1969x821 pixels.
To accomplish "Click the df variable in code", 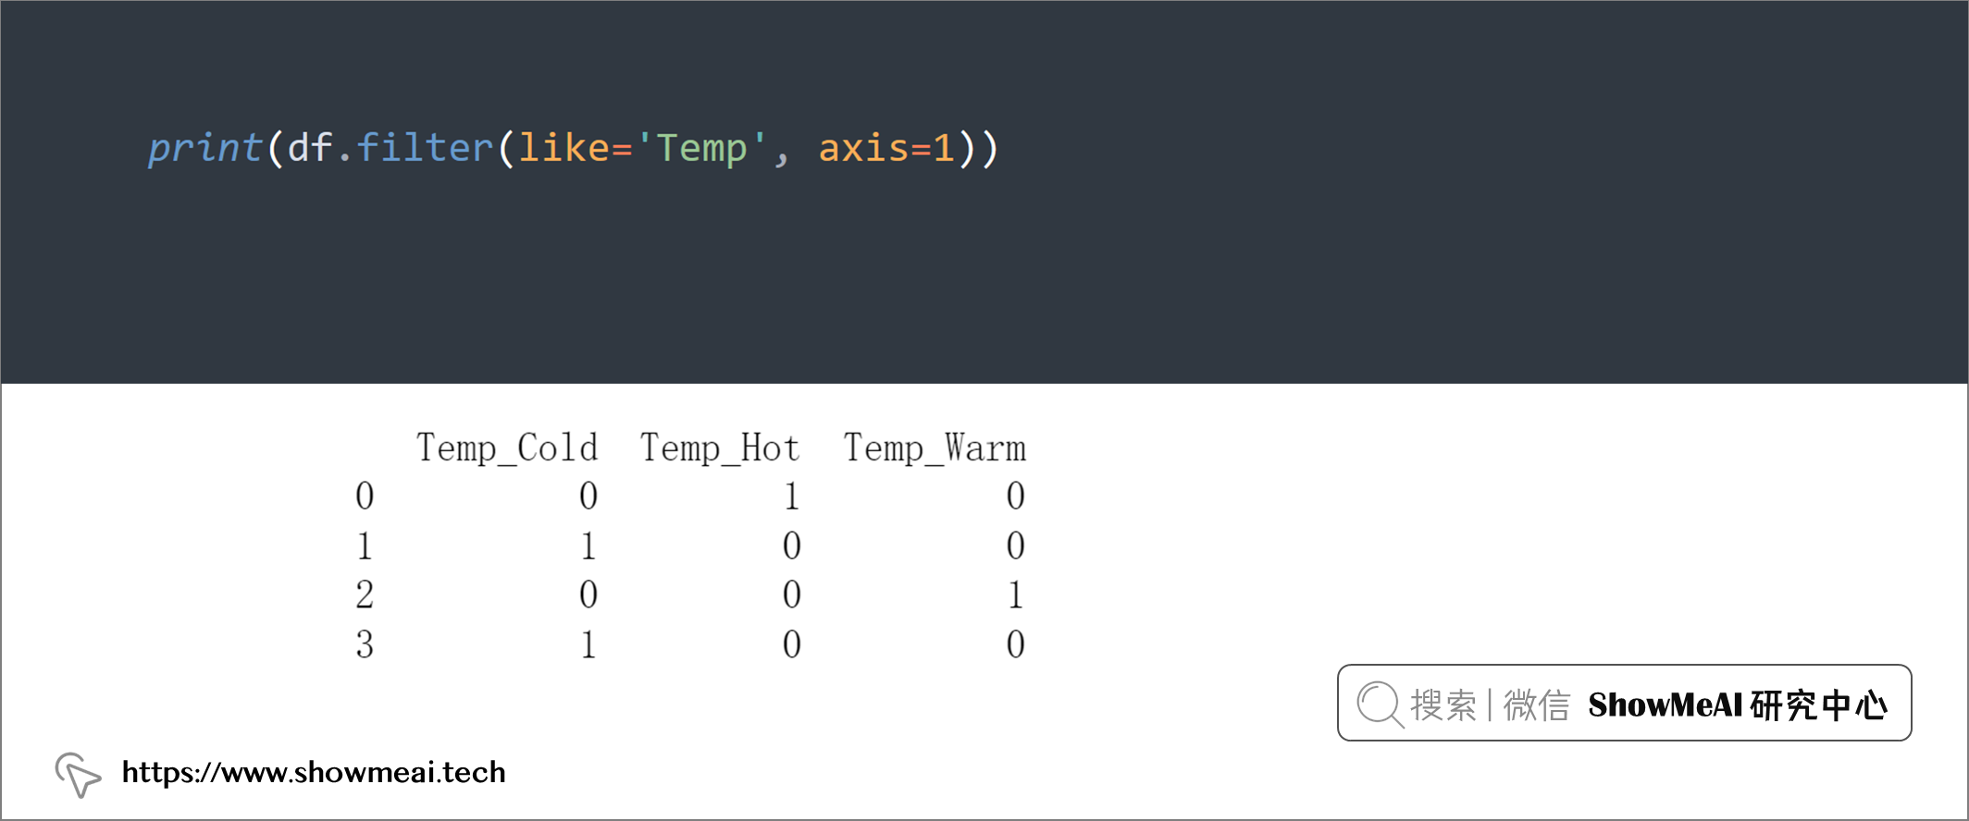I will point(310,148).
